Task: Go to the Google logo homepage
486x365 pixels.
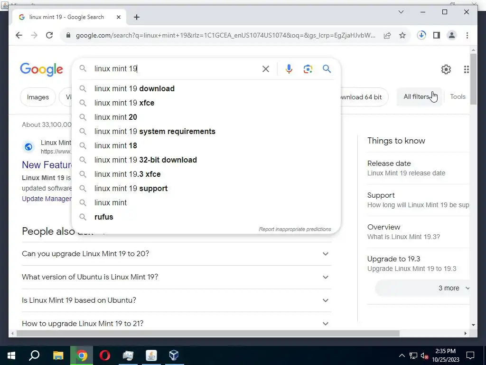Action: (42, 69)
